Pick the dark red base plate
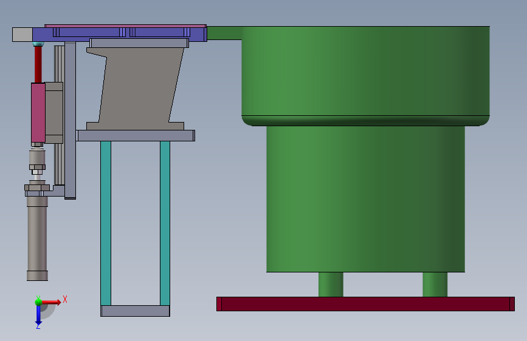Screen dimensions: 527x341 365,304
